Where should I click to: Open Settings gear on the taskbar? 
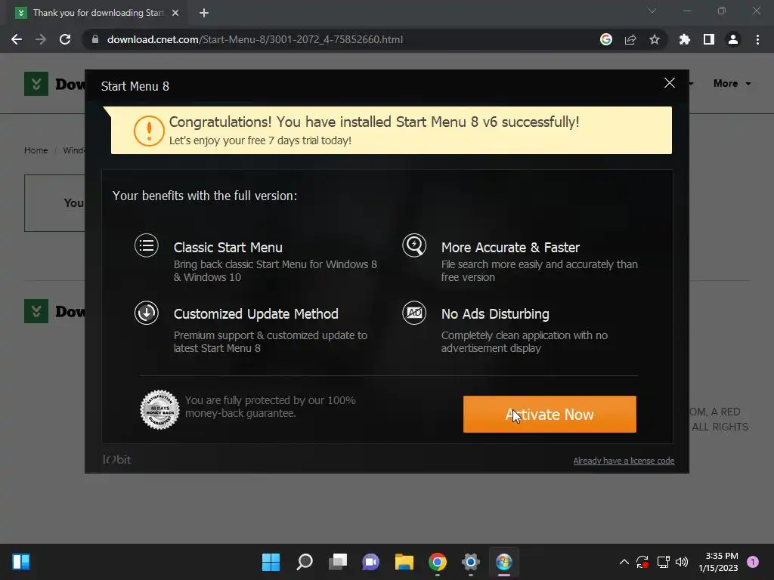tap(470, 562)
